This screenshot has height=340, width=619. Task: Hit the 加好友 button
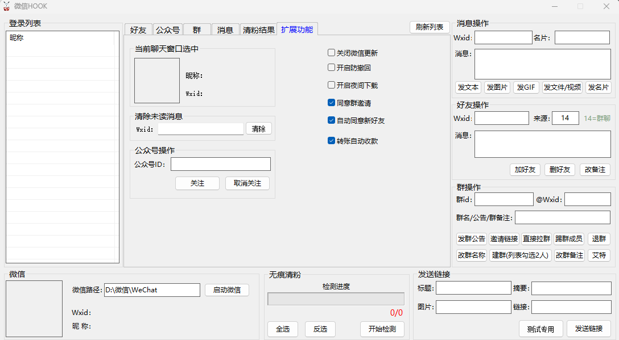click(x=525, y=170)
